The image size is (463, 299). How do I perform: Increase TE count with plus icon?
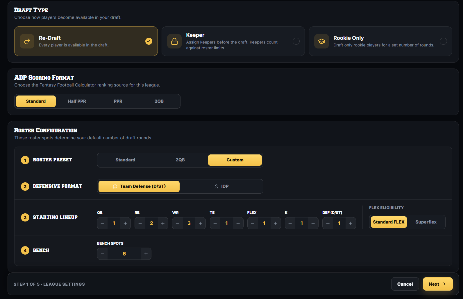click(x=238, y=223)
